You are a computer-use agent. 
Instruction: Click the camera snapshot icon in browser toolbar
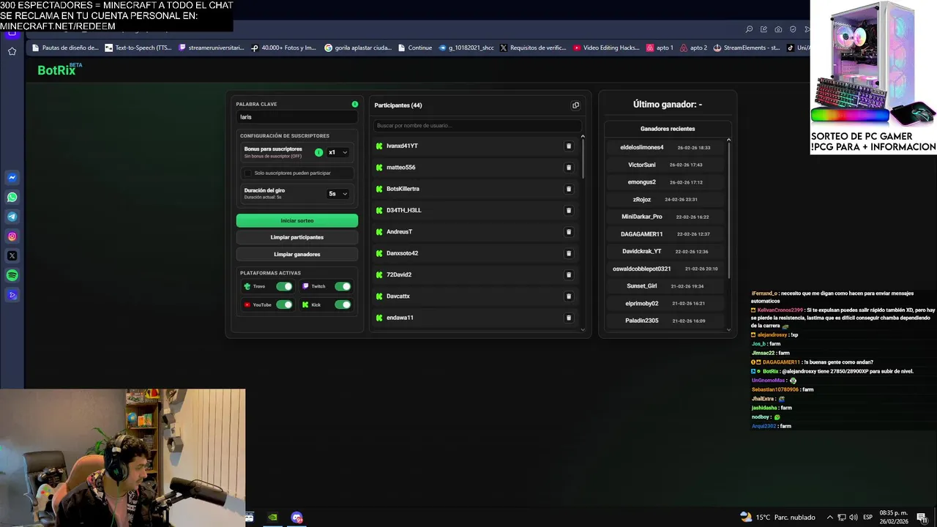pos(778,29)
